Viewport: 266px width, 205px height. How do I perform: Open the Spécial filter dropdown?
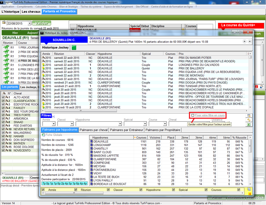(145, 124)
